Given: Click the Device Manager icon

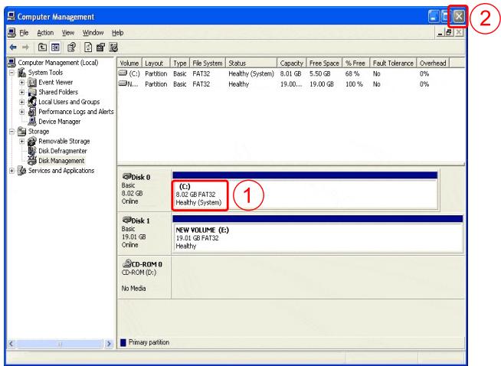Looking at the screenshot, I should click(x=32, y=122).
